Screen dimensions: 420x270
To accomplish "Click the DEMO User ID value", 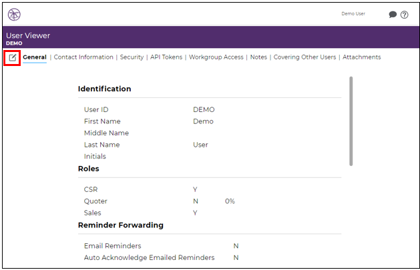I will 204,109.
